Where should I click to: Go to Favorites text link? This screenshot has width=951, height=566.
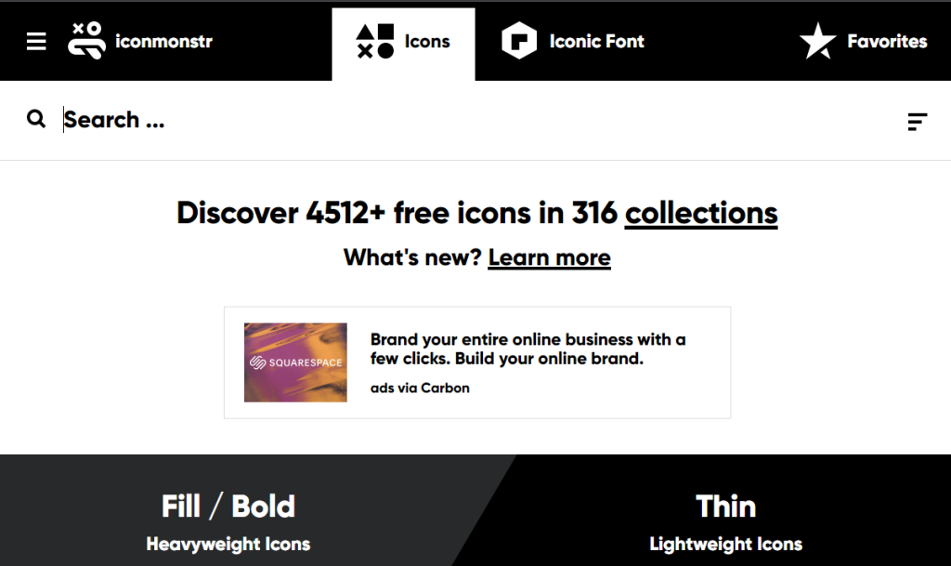(x=887, y=42)
